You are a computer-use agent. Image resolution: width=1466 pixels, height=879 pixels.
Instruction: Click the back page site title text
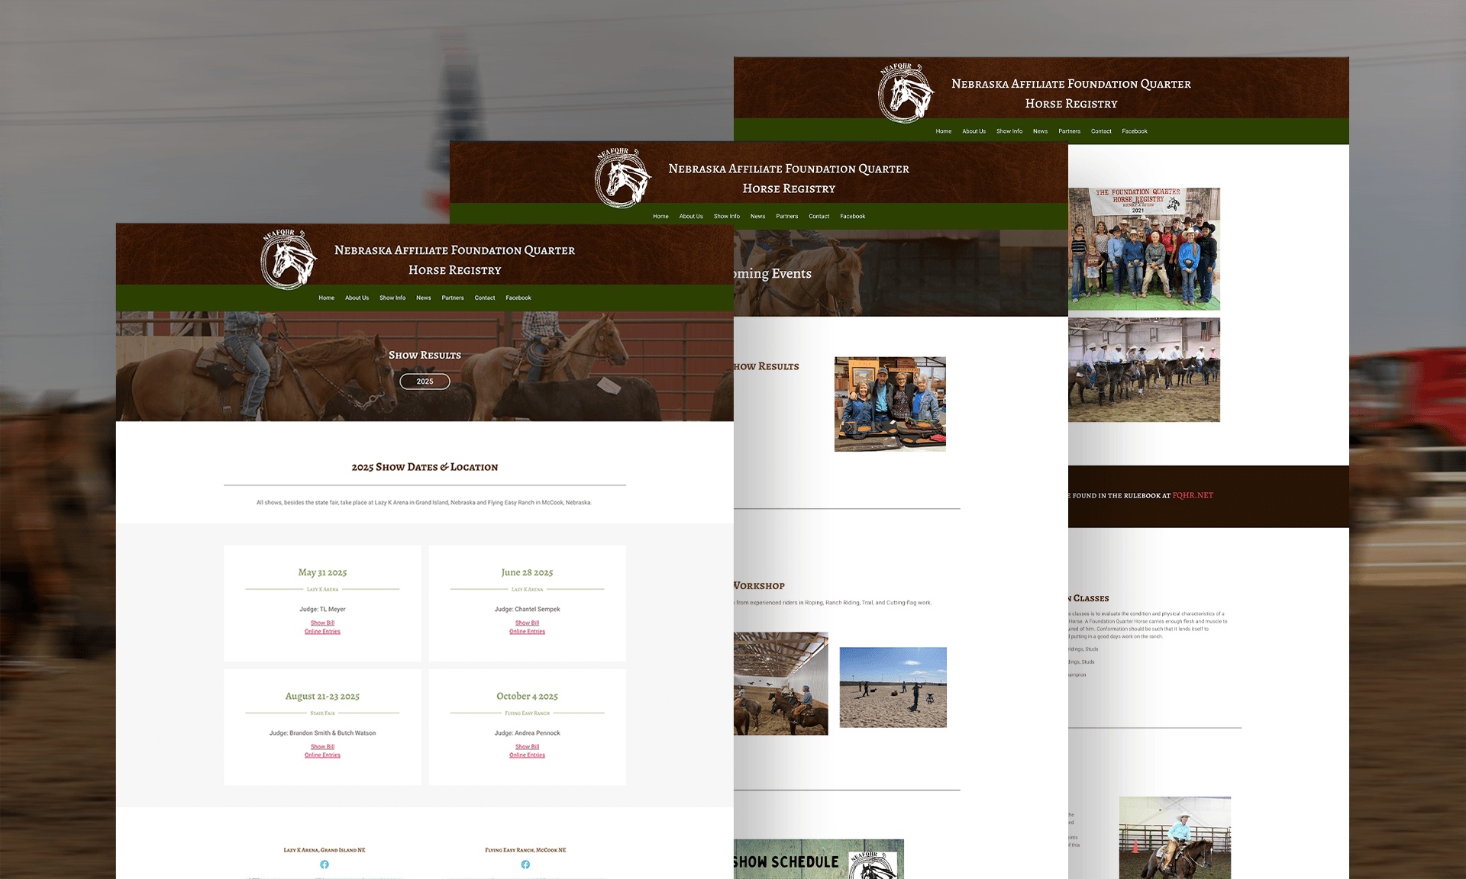[x=1071, y=93]
